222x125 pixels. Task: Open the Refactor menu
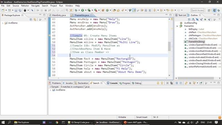pos(25,6)
